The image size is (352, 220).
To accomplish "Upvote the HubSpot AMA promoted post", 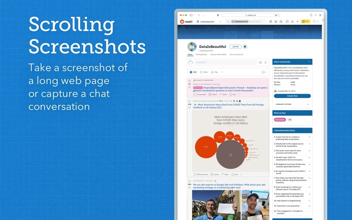I will (x=189, y=181).
